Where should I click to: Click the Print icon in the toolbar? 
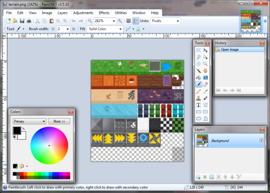click(29, 21)
